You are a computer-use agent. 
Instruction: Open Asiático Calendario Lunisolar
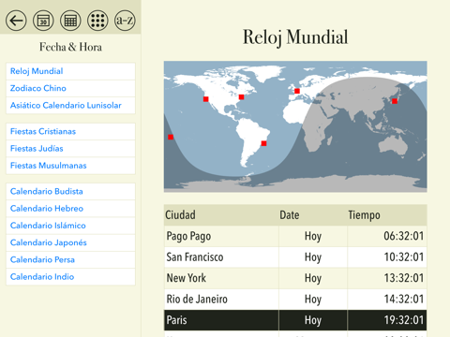click(x=70, y=106)
